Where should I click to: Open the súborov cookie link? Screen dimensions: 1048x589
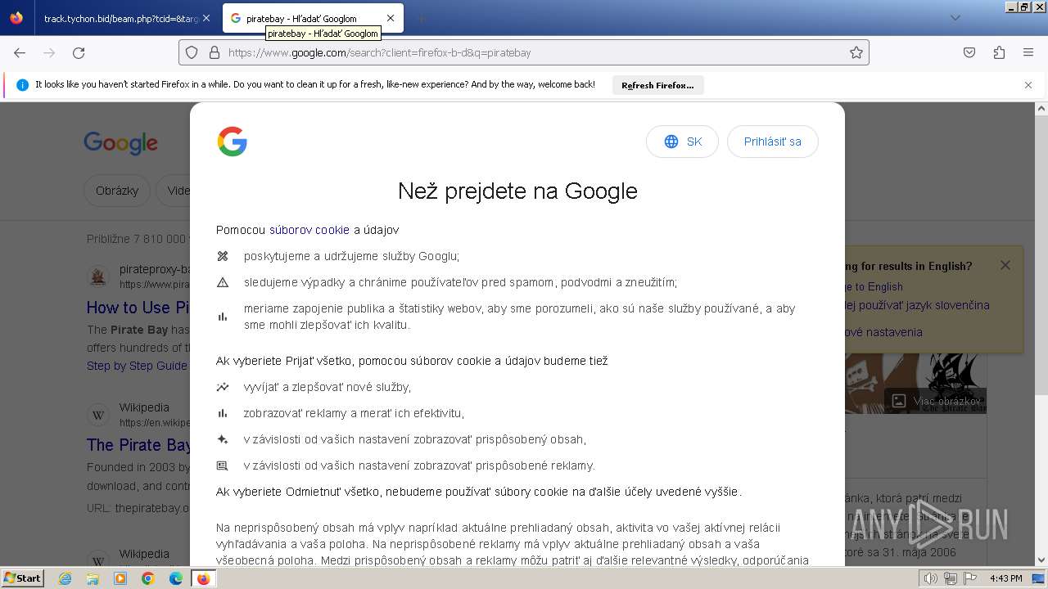tap(309, 230)
